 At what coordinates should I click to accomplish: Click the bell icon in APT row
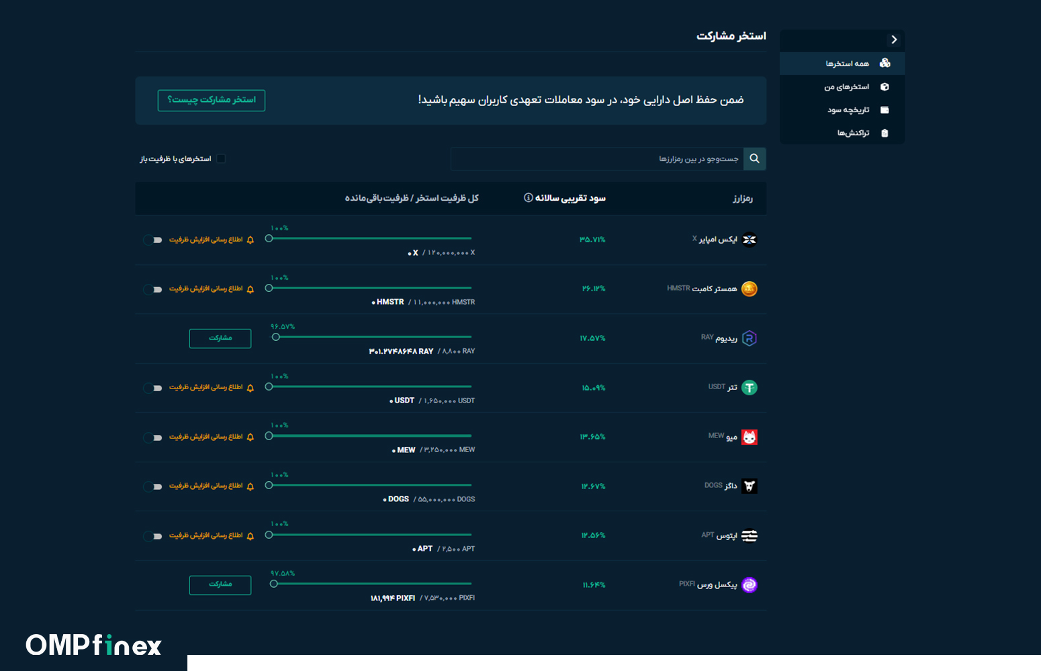pyautogui.click(x=251, y=536)
